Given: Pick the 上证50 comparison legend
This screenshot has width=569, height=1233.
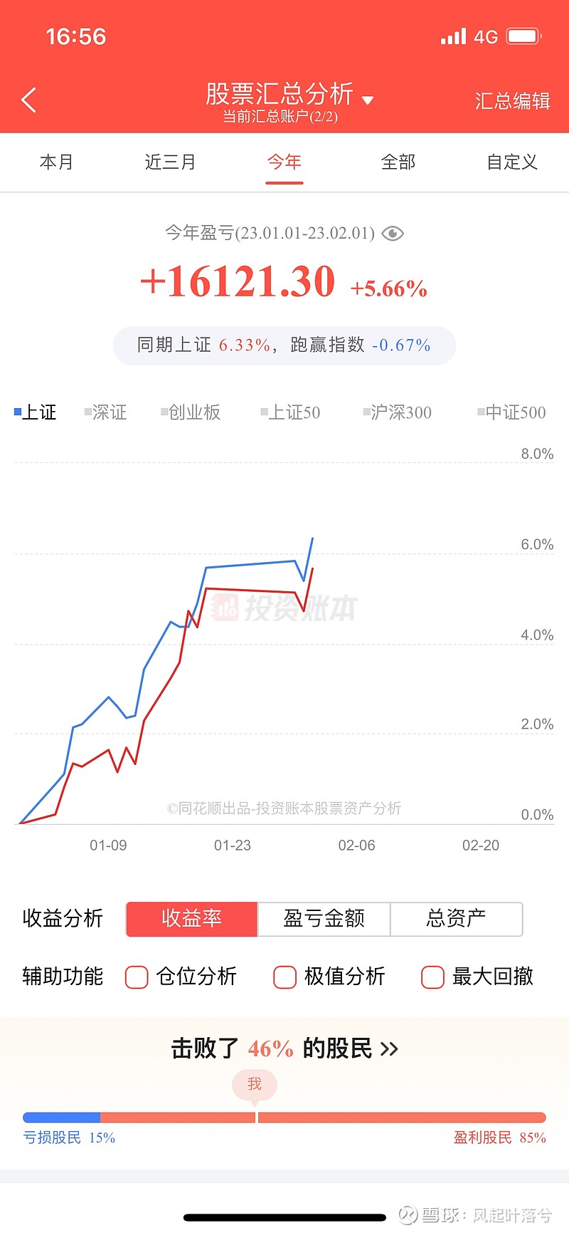Looking at the screenshot, I should (x=290, y=412).
